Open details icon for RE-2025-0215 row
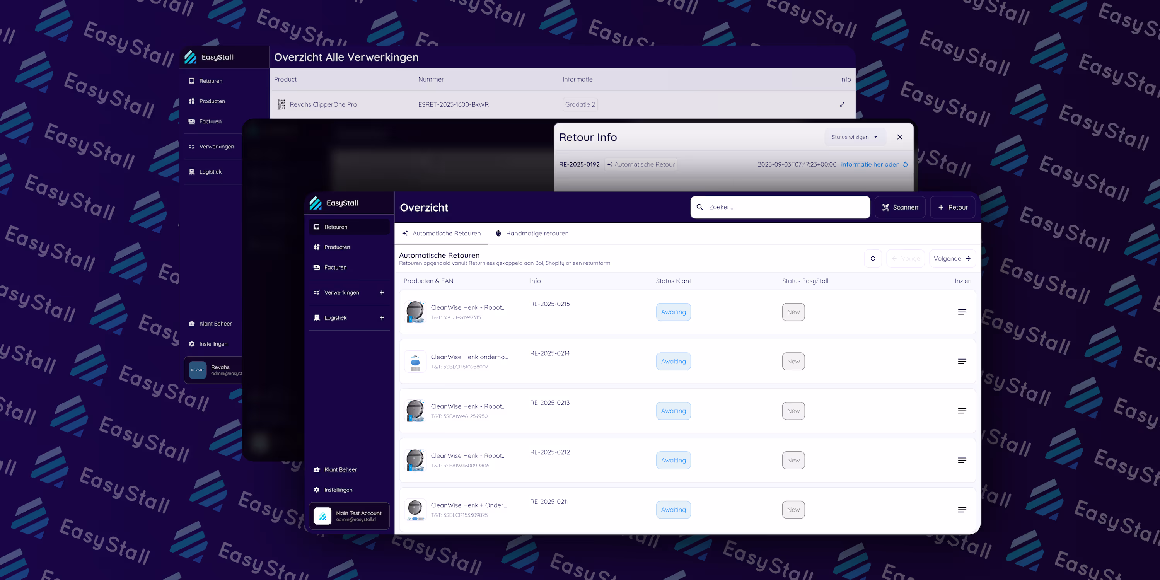Viewport: 1160px width, 580px height. point(962,312)
